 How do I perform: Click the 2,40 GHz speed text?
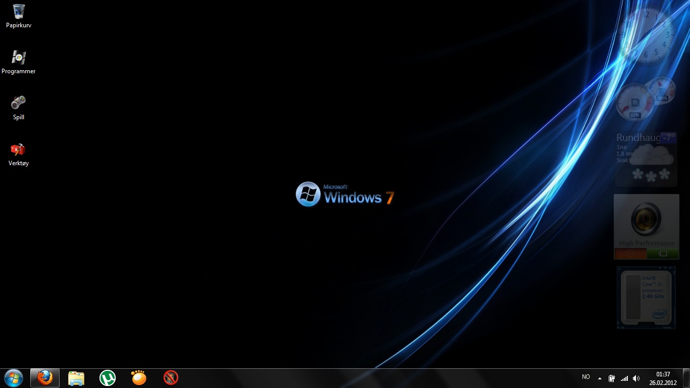point(653,296)
